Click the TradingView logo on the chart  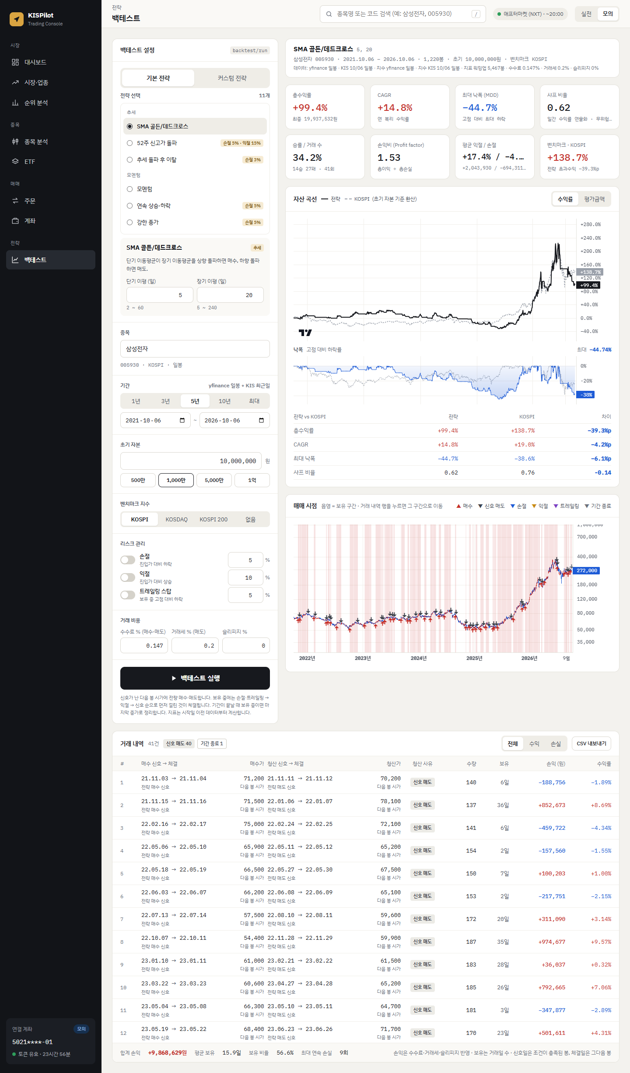click(305, 333)
